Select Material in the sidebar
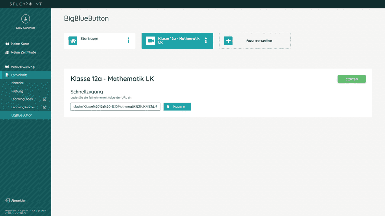The image size is (385, 216). click(x=17, y=83)
